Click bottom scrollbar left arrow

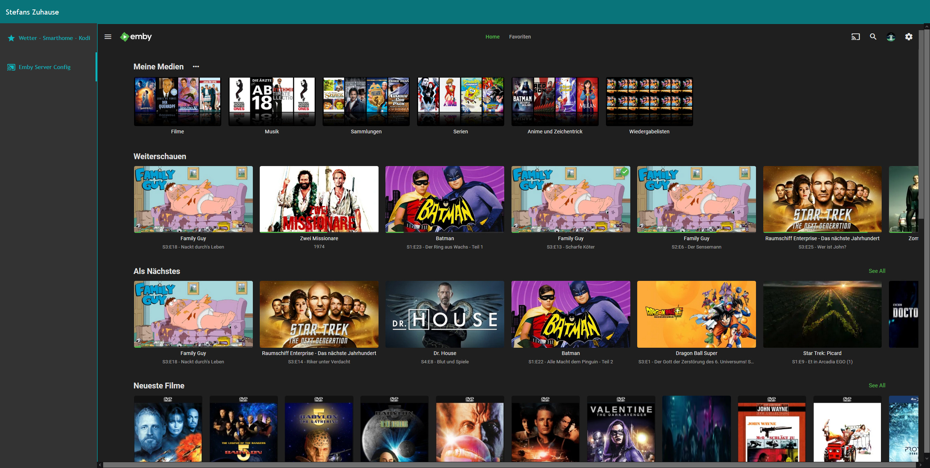click(100, 465)
